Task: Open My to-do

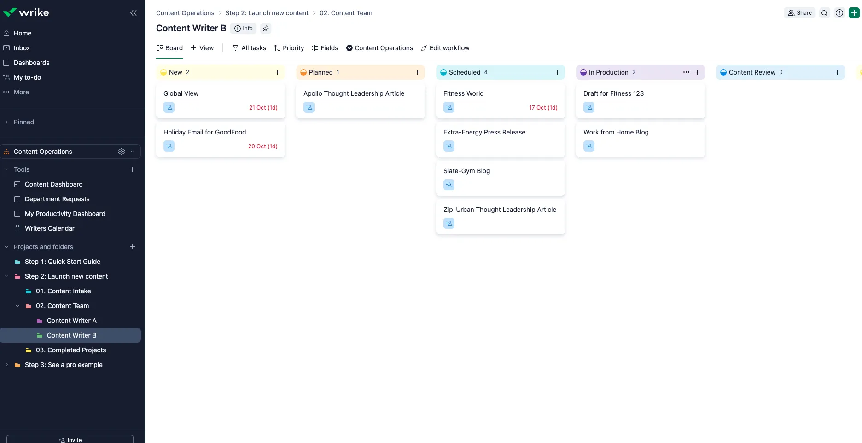Action: 27,77
